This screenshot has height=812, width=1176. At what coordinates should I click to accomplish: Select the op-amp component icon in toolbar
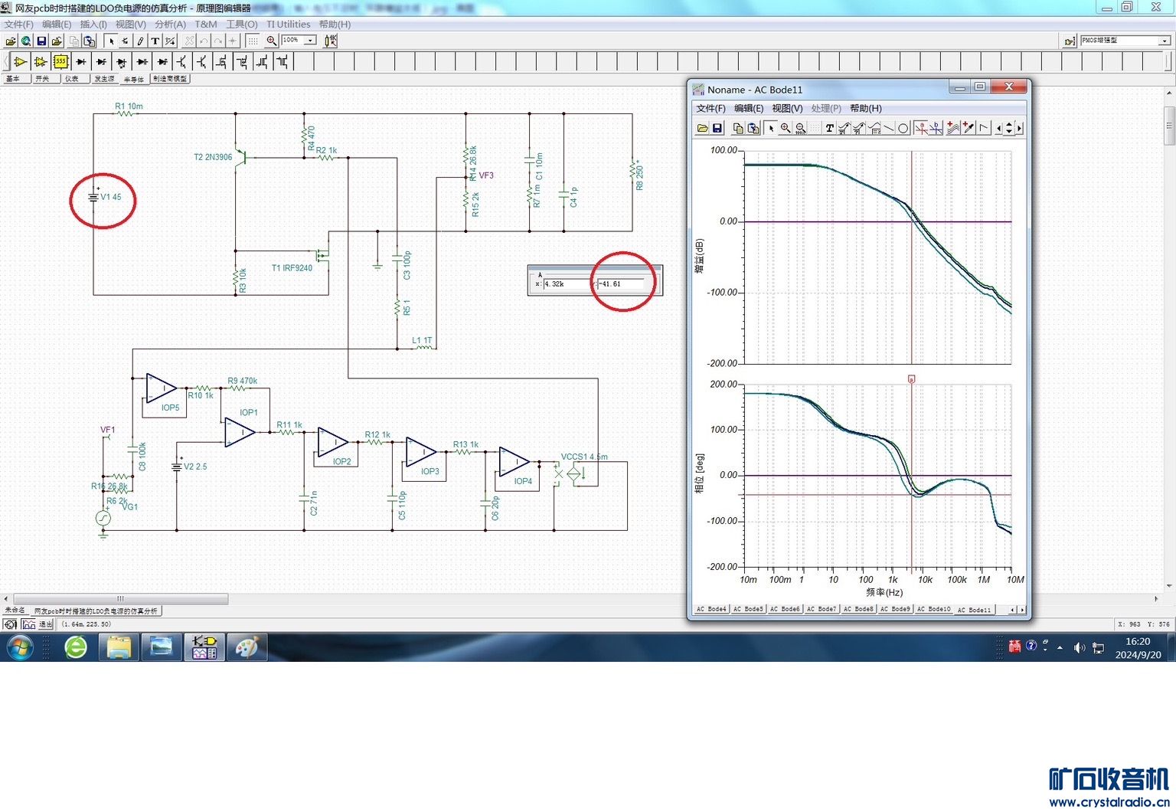coord(21,61)
